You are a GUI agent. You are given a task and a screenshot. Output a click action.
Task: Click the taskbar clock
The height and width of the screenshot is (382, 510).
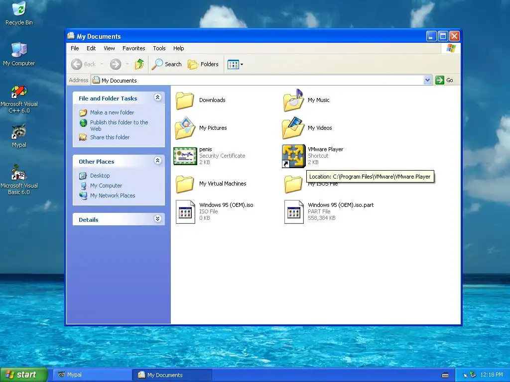[x=492, y=375]
